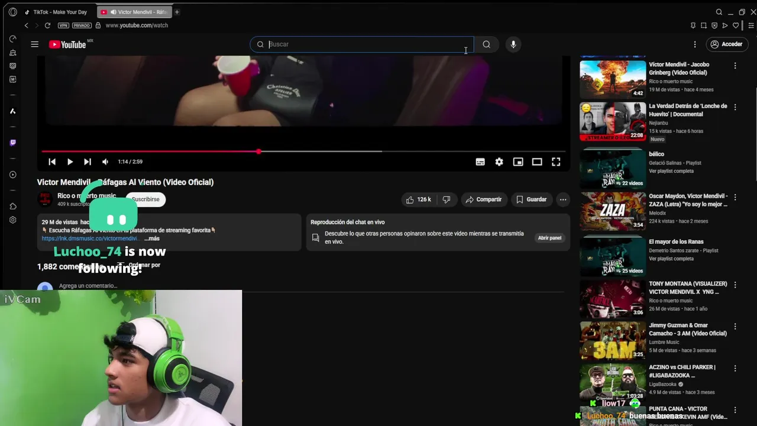Viewport: 757px width, 426px height.
Task: Open the ad blocker shield icon
Action: 714,25
